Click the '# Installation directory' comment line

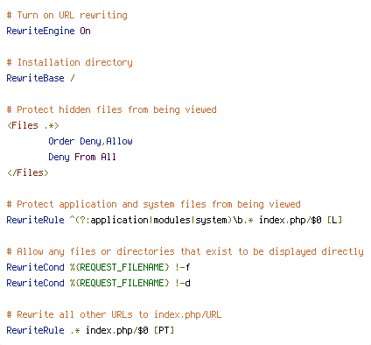click(x=69, y=62)
